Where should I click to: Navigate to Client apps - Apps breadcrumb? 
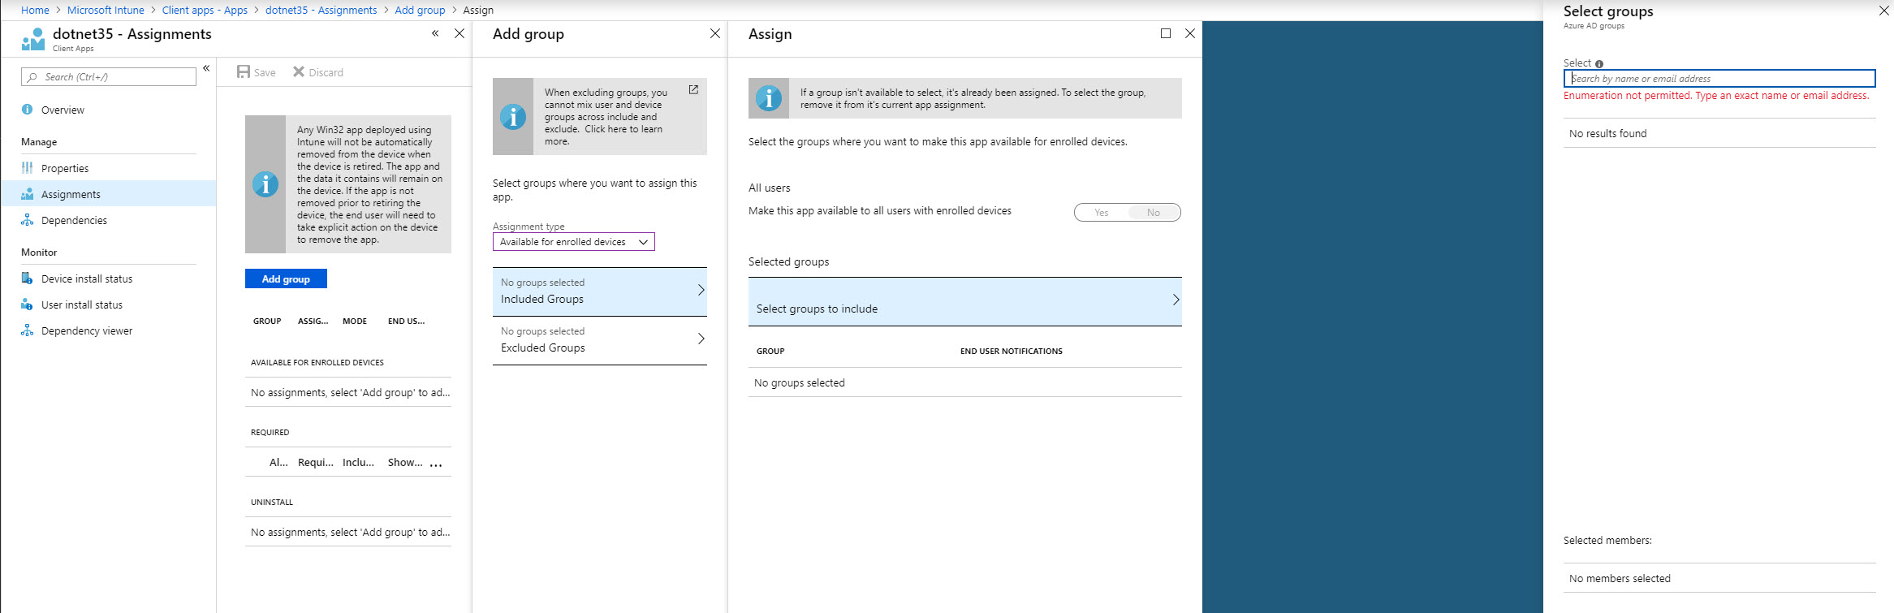pos(205,10)
